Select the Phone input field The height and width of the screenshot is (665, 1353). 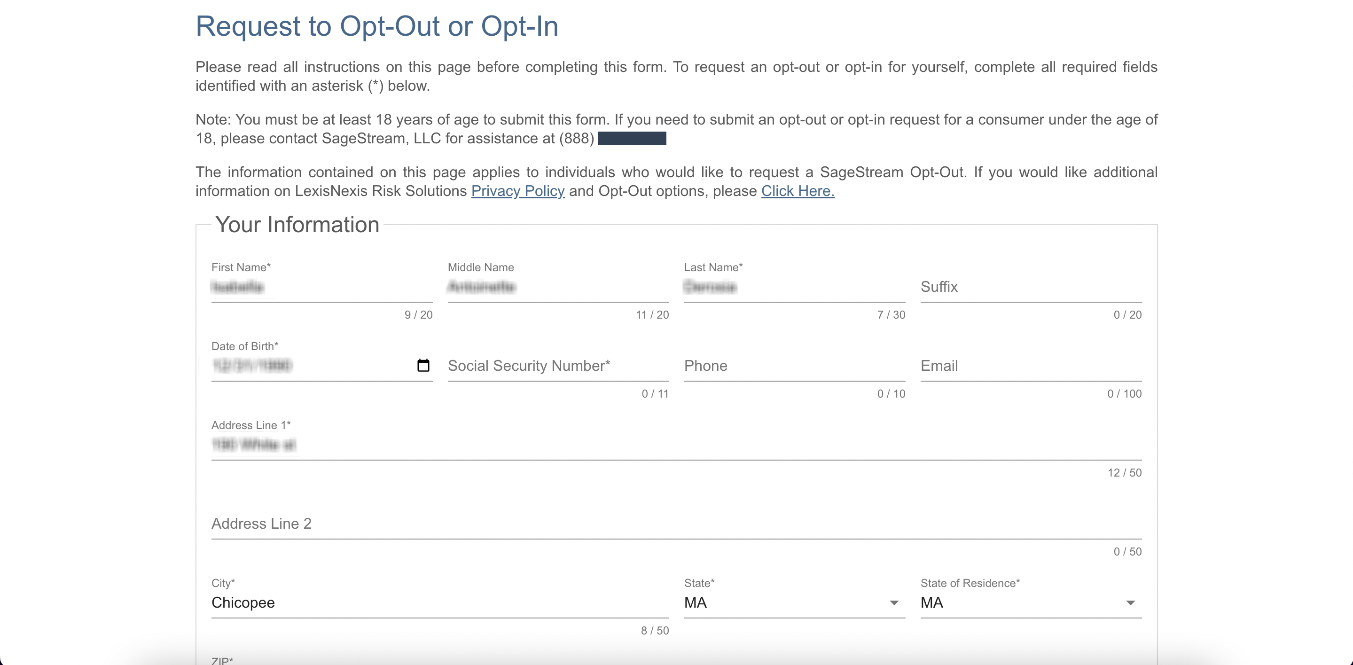click(x=795, y=366)
